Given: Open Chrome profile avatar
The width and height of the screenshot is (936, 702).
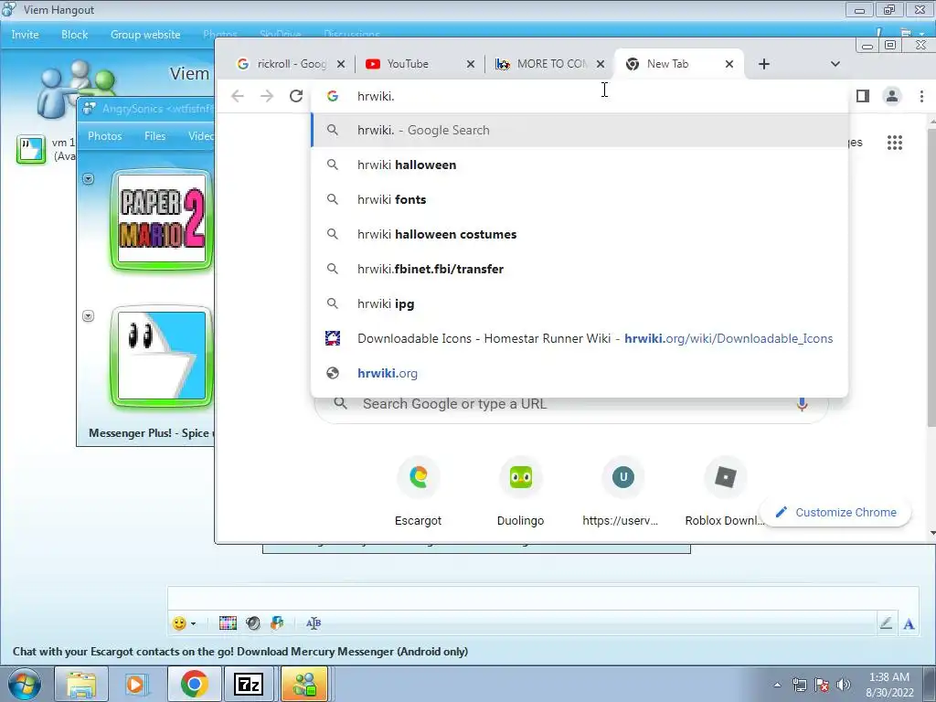Looking at the screenshot, I should tap(892, 96).
